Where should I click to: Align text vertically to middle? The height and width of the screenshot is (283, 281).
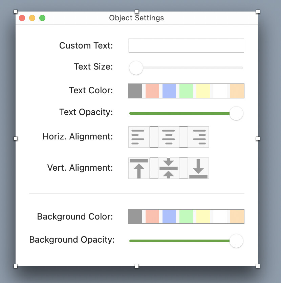168,168
